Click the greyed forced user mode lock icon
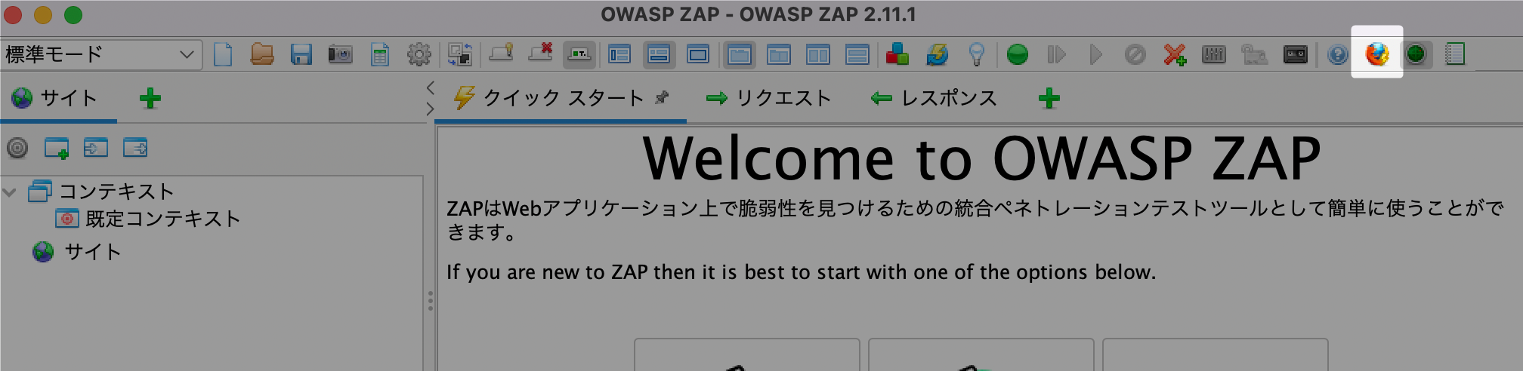This screenshot has height=371, width=1523. [1254, 54]
